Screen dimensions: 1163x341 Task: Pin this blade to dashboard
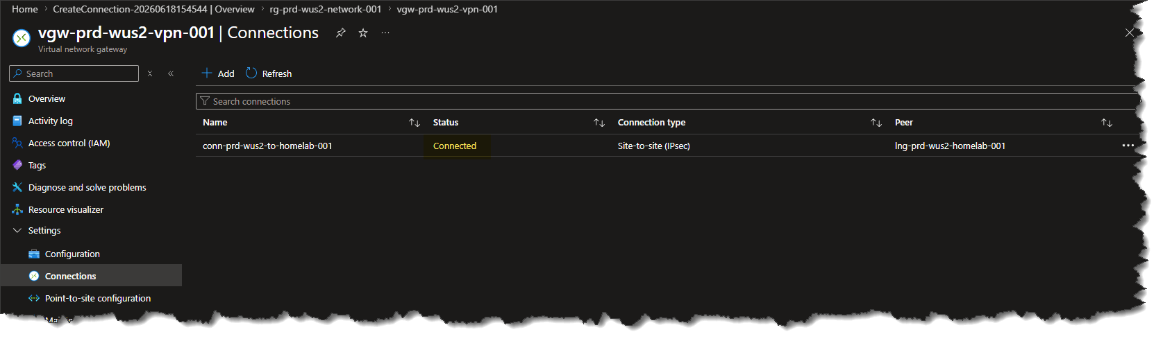point(340,33)
